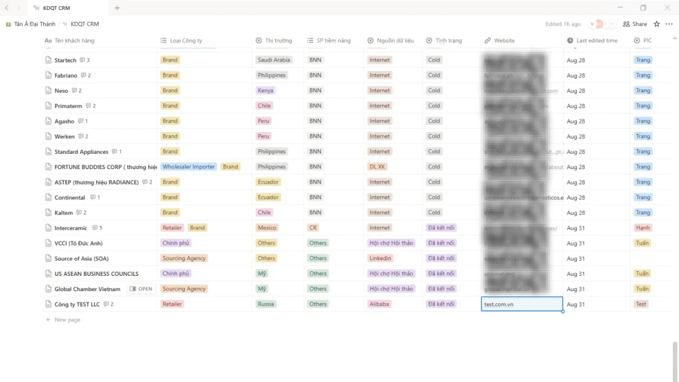Open comments on ASTEP RADIANCE row
This screenshot has width=679, height=382.
[x=147, y=182]
